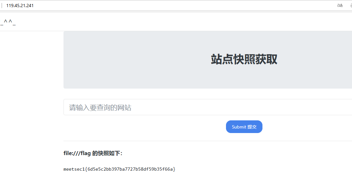Screen dimensions: 352x195
Task: Click the meetsec1 flag output text
Action: (x=119, y=169)
